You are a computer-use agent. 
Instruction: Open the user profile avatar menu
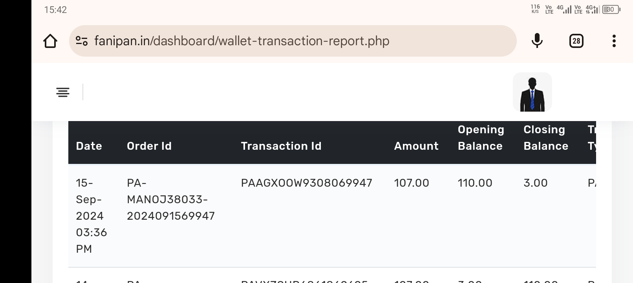[x=532, y=92]
